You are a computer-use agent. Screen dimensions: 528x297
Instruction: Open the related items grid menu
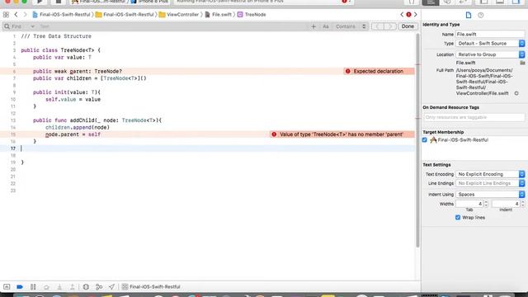(x=6, y=15)
